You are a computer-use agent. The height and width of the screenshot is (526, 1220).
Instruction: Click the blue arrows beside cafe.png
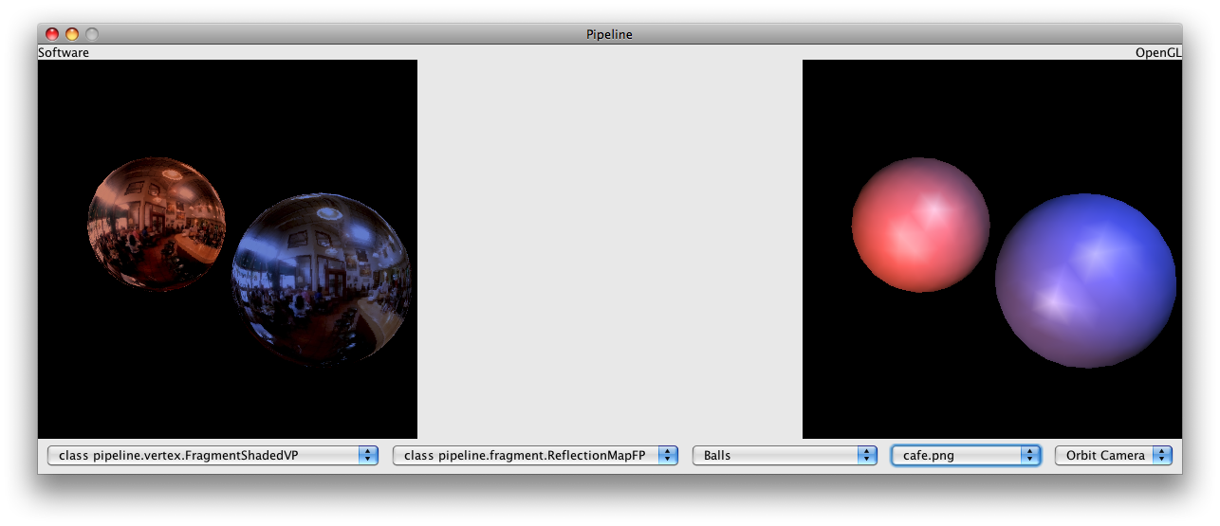(x=1030, y=456)
